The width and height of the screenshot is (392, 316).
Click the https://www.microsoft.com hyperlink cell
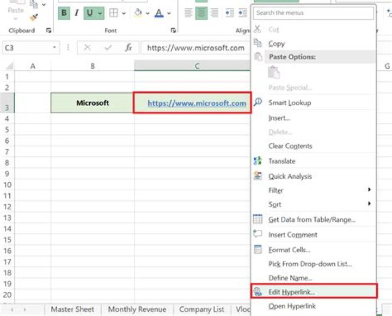192,103
